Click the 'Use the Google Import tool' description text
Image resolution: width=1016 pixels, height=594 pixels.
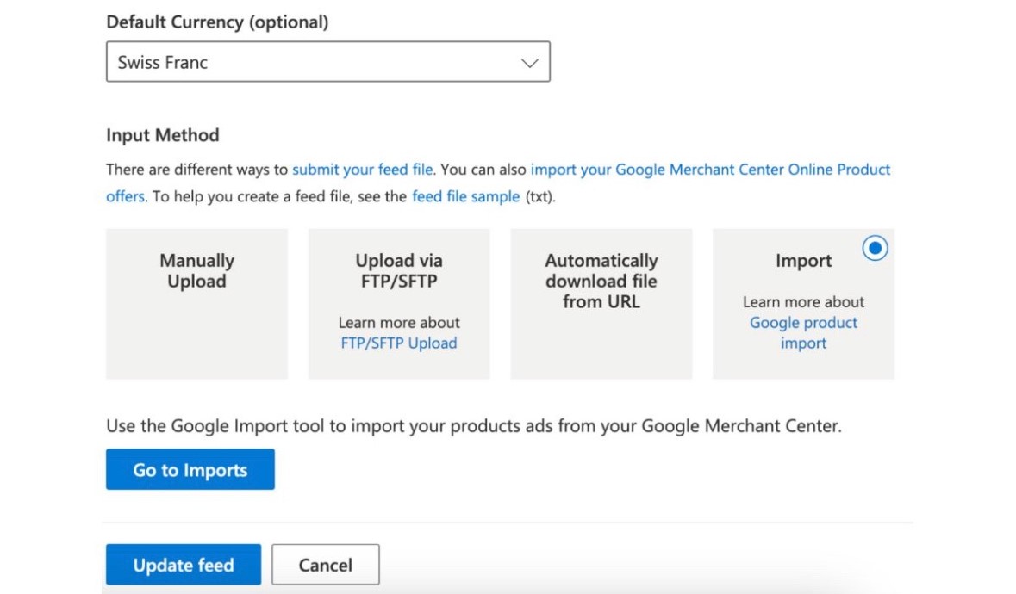(x=473, y=425)
